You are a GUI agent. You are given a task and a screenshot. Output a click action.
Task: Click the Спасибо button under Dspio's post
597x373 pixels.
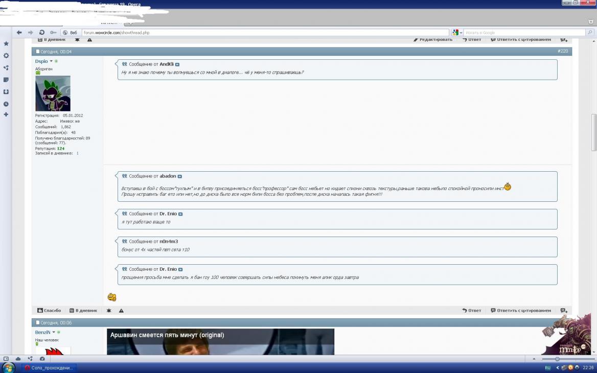pos(49,311)
